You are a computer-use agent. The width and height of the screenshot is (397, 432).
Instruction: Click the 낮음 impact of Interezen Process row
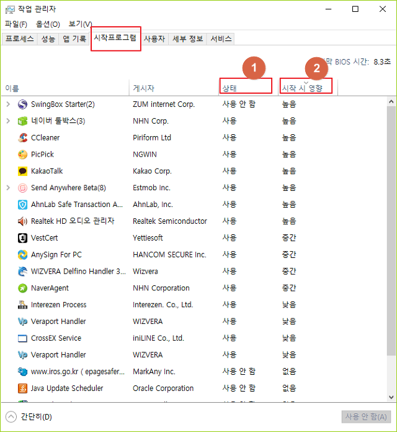[x=289, y=305]
